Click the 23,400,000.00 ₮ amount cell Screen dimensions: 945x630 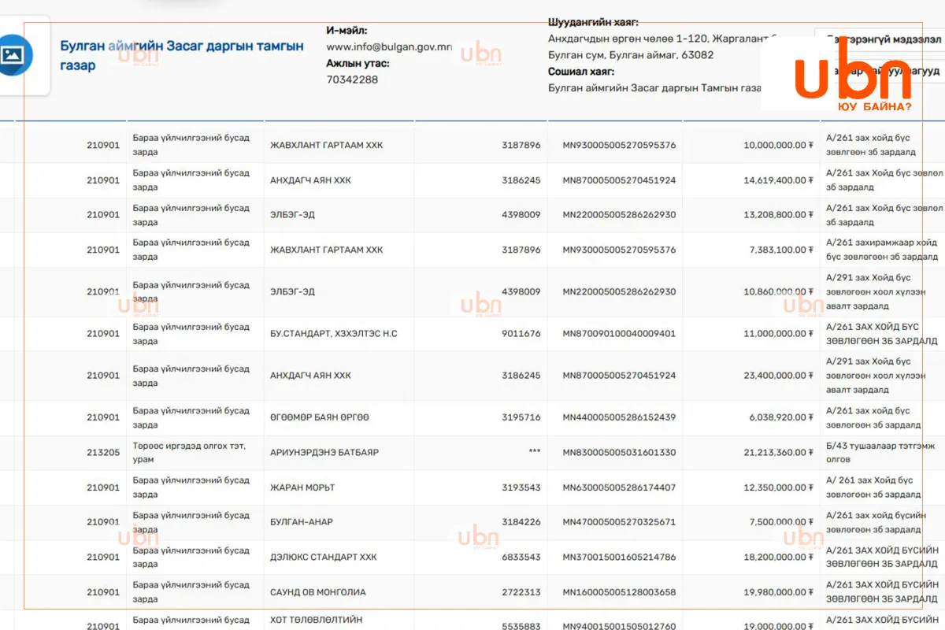point(750,376)
